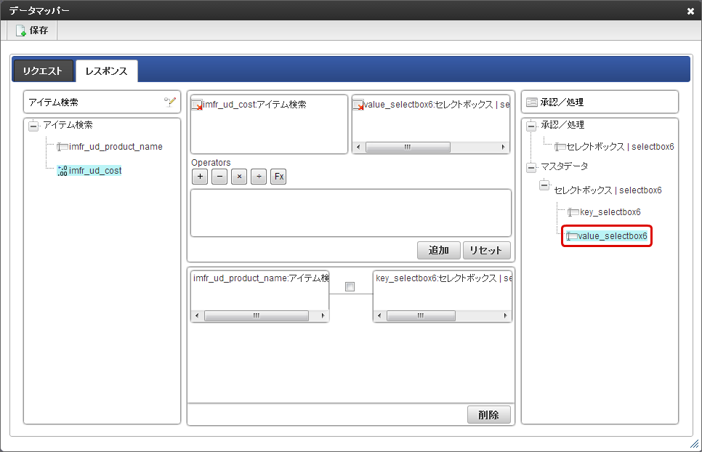Click the key_selectbox6:セレクトボックス mapping text
The image size is (702, 452).
click(x=443, y=278)
